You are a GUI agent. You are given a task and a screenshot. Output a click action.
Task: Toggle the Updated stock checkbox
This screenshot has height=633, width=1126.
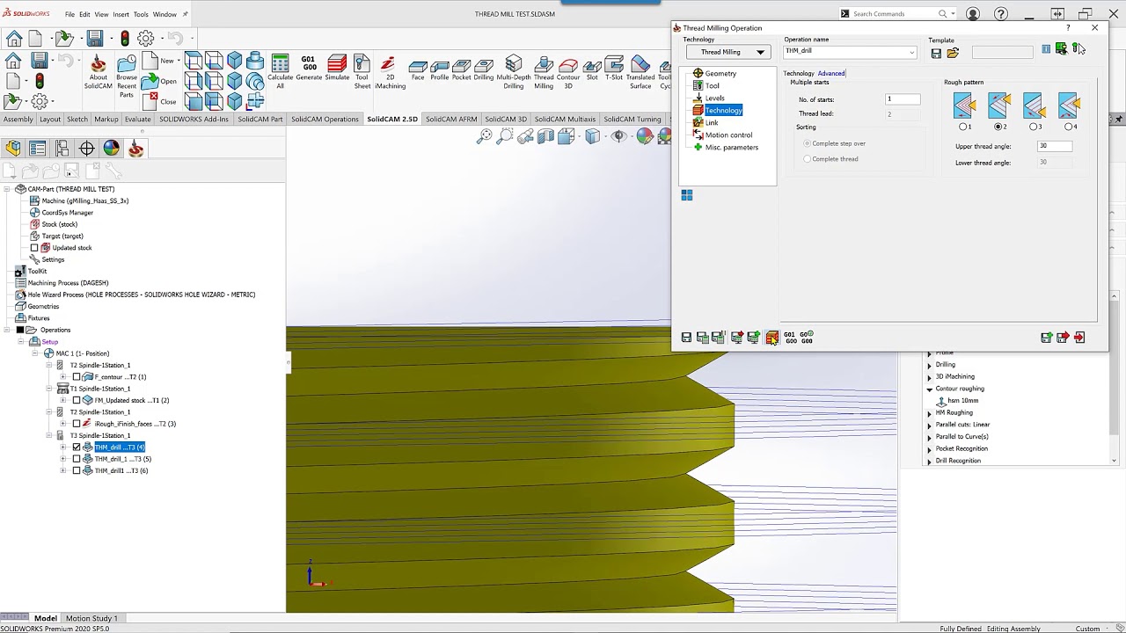point(34,248)
